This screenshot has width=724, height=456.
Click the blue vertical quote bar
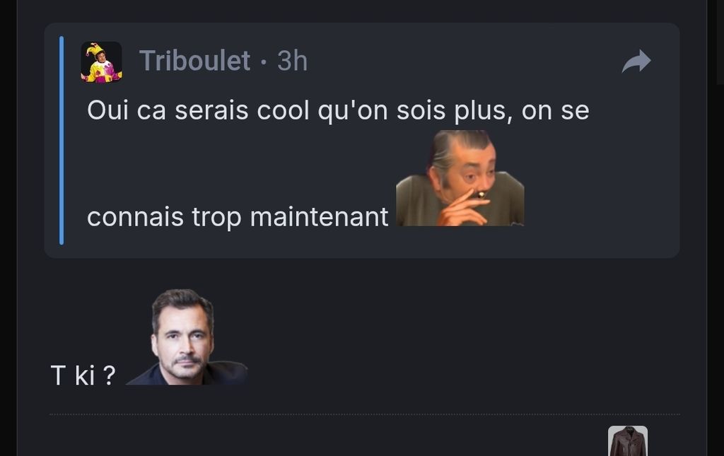[62, 140]
